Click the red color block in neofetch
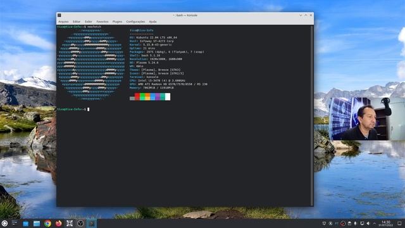 point(137,97)
